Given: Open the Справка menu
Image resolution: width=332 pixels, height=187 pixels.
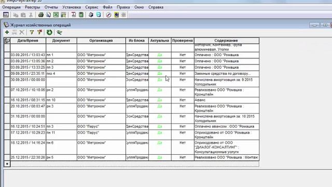Looking at the screenshot, I should (x=156, y=7).
